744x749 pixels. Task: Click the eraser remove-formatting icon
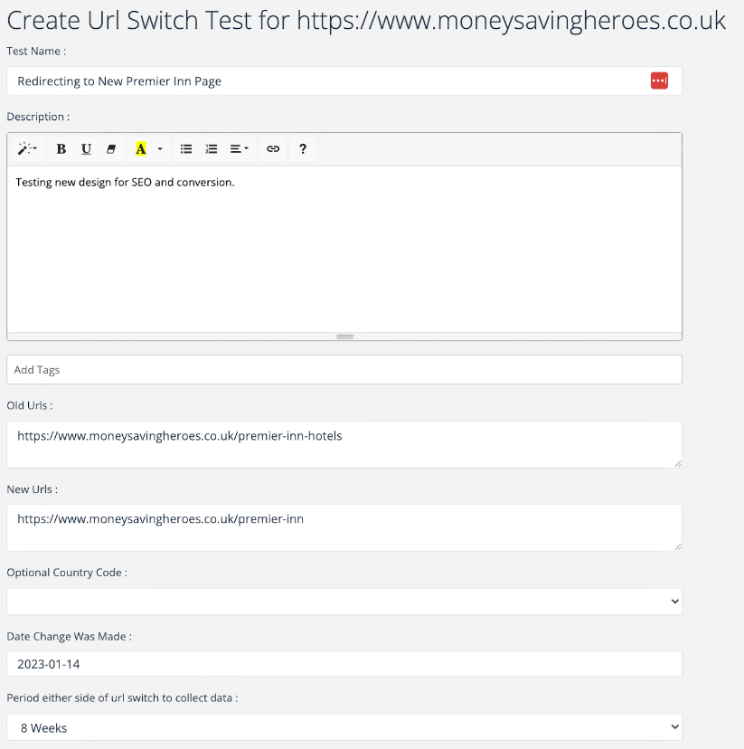111,149
